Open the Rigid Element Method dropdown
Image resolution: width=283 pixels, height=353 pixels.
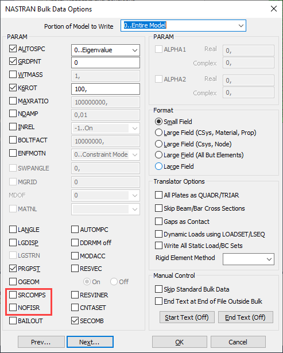coord(249,259)
